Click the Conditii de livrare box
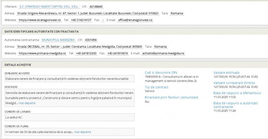This screenshot has height=139, width=268. point(70,117)
